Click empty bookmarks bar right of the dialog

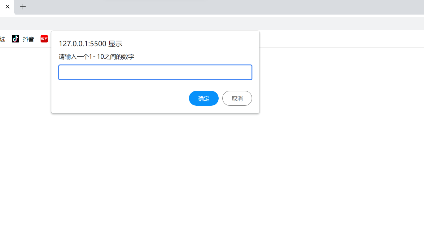click(x=341, y=39)
